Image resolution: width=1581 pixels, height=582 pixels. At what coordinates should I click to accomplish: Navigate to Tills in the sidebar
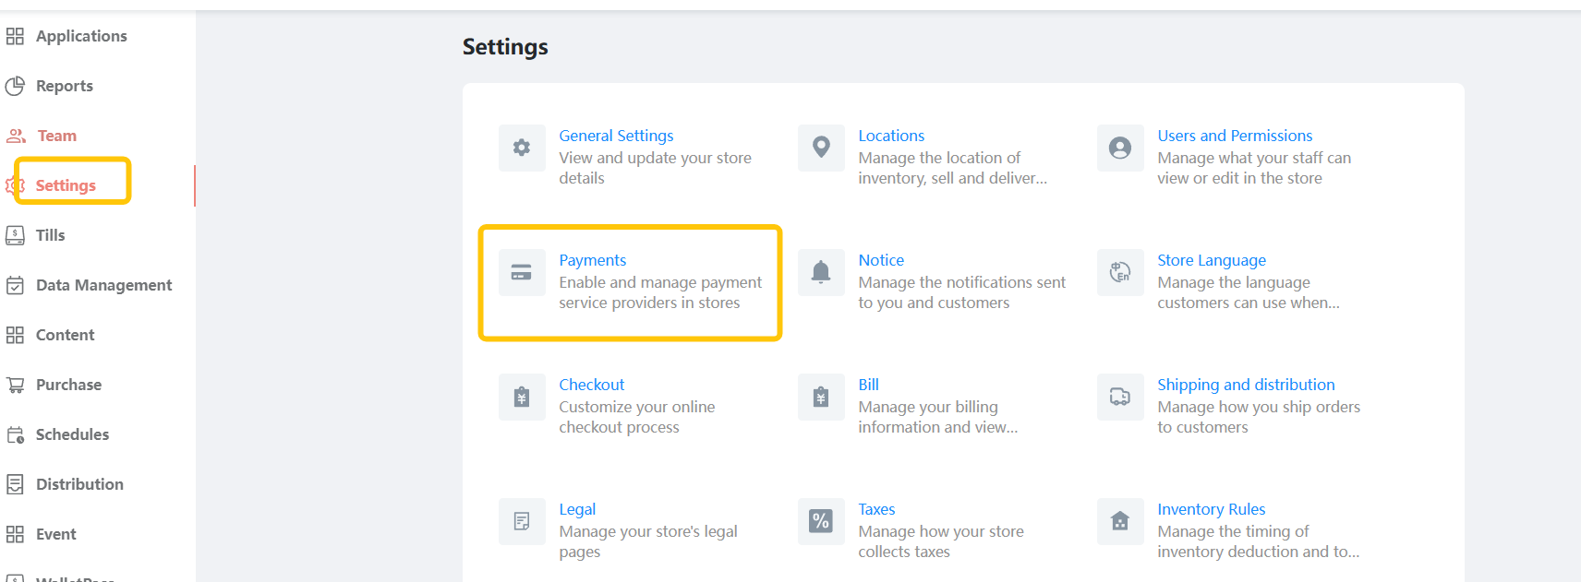click(50, 235)
